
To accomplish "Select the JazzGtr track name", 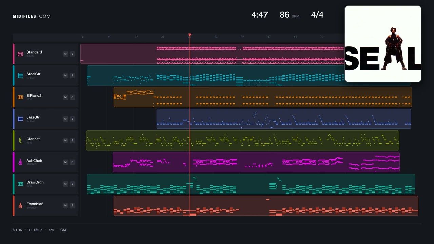I will (x=33, y=117).
